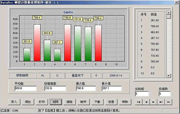The height and width of the screenshot is (114, 180).
Task: Toggle the 超限 (Over-limit) button
Action: pyautogui.click(x=55, y=102)
